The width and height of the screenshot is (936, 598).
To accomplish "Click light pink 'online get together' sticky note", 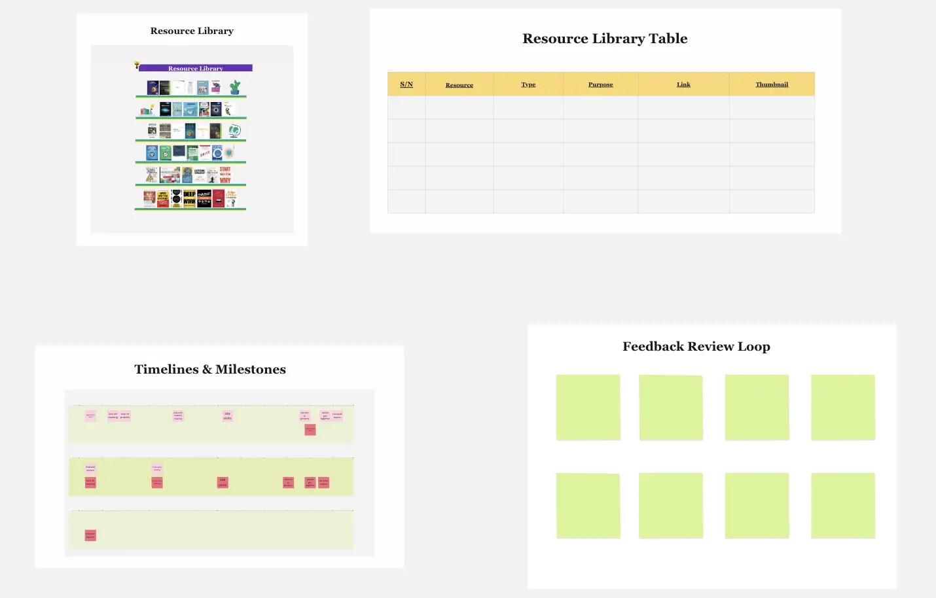I will pyautogui.click(x=325, y=415).
